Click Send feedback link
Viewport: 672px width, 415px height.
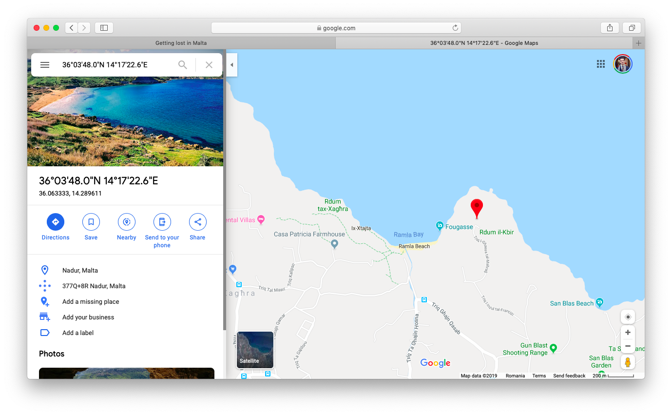click(569, 376)
